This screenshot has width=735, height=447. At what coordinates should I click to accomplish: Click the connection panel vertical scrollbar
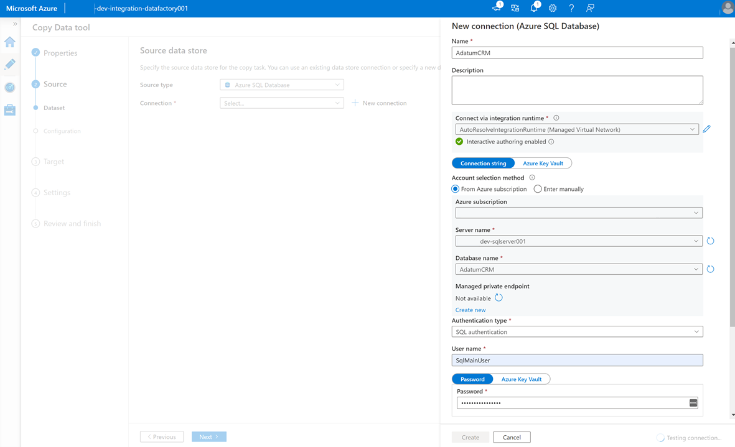click(x=732, y=187)
